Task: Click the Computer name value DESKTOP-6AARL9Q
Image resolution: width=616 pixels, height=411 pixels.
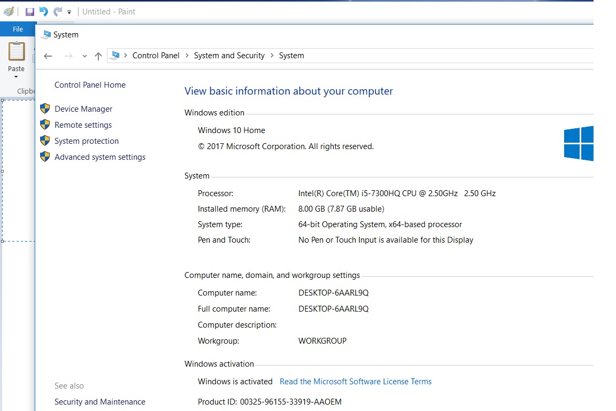Action: pyautogui.click(x=334, y=293)
